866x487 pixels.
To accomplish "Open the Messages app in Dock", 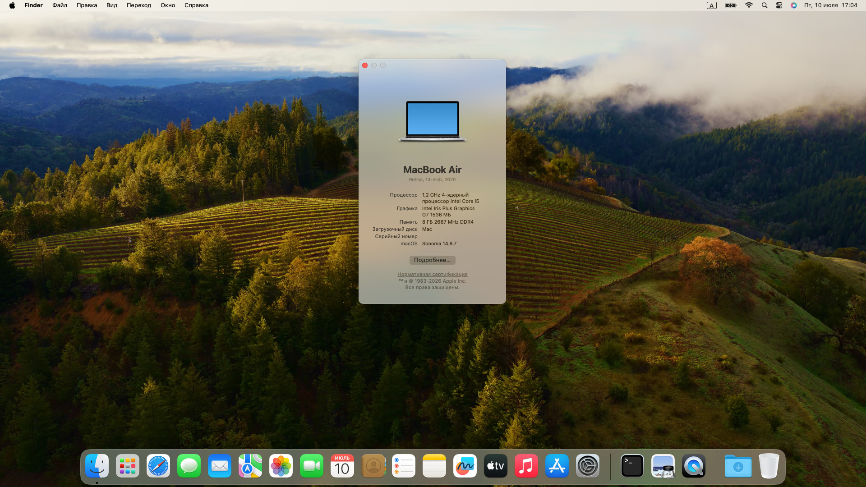I will (x=189, y=466).
